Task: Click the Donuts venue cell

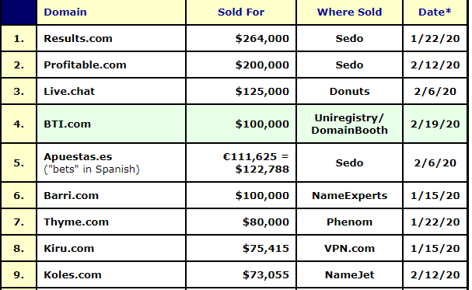Action: (349, 92)
